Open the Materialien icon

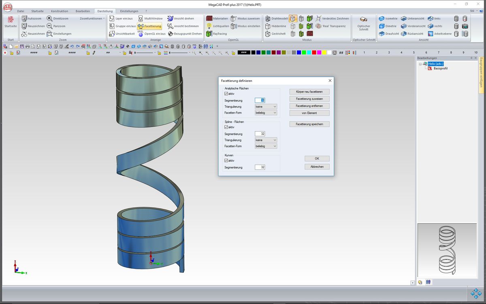tap(209, 19)
